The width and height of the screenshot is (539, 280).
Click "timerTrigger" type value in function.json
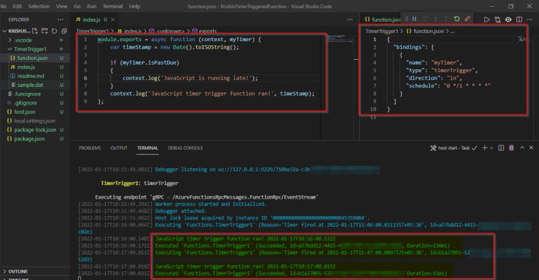pyautogui.click(x=453, y=71)
